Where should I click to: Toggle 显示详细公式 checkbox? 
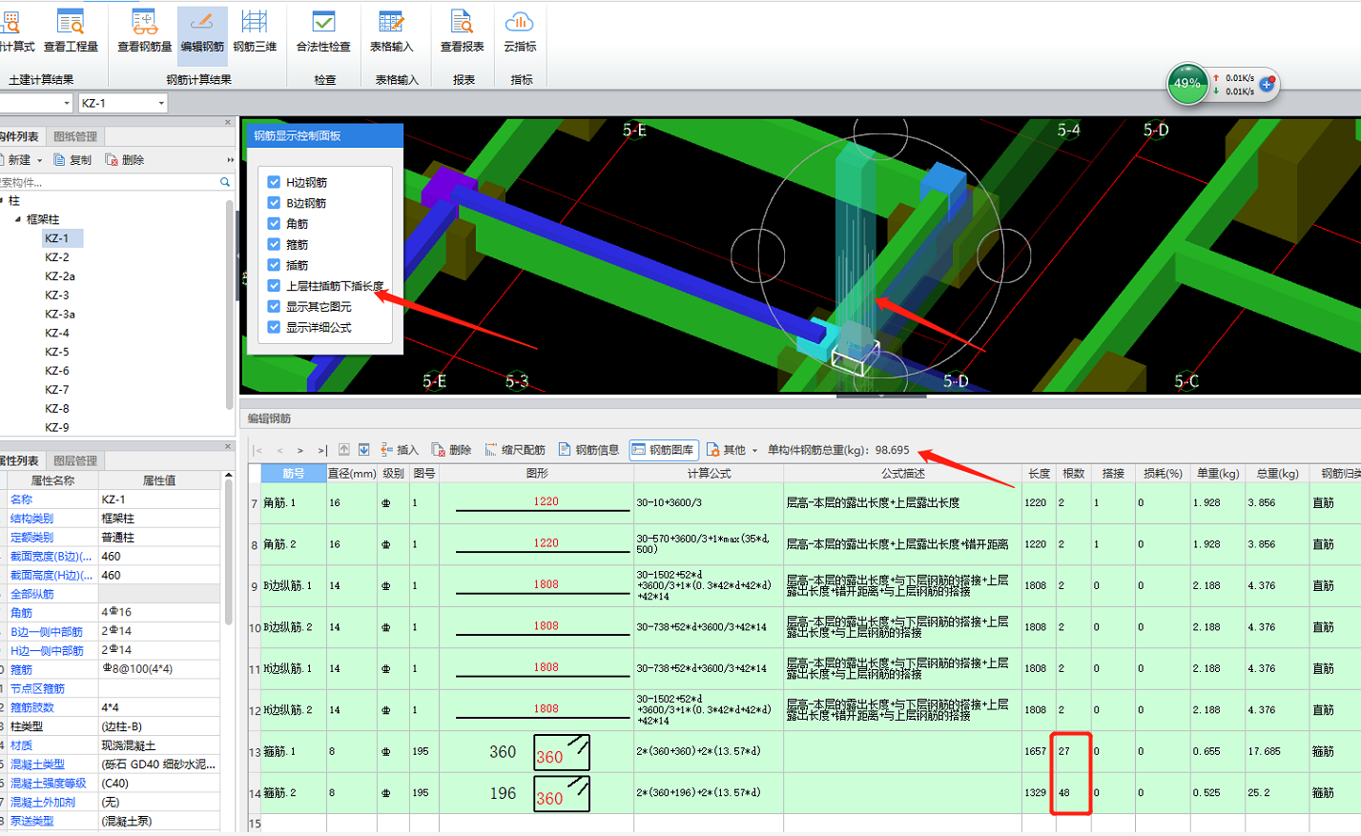coord(274,327)
